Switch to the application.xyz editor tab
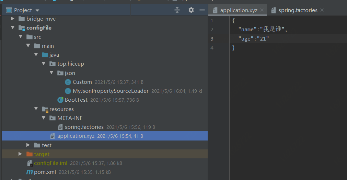Screen dimensions: 347x180 coord(239,10)
